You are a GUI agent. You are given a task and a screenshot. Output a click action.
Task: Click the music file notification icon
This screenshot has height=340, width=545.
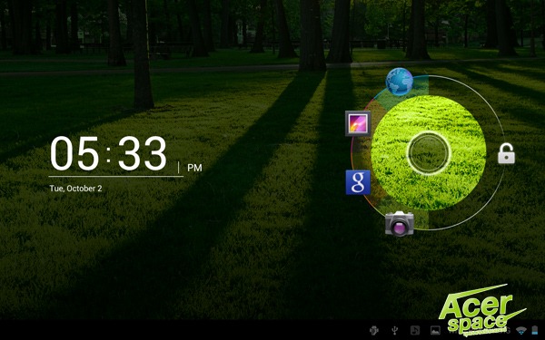[415, 330]
